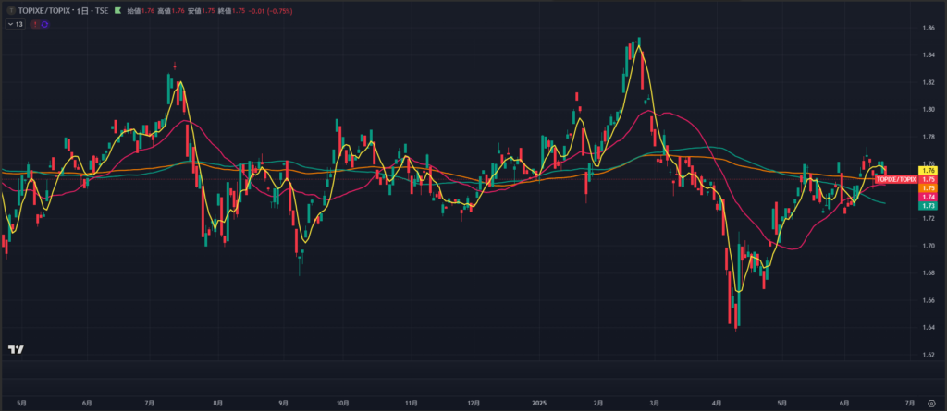Open the TOPIXE/TOPIX symbol title
Image resolution: width=947 pixels, height=411 pixels.
point(44,11)
